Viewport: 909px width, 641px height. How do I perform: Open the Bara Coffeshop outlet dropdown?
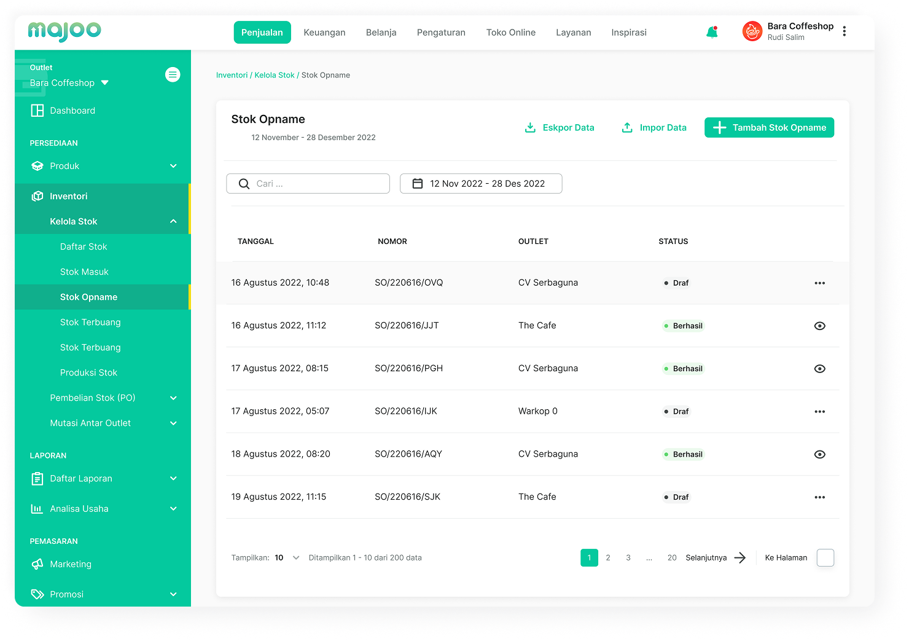69,83
